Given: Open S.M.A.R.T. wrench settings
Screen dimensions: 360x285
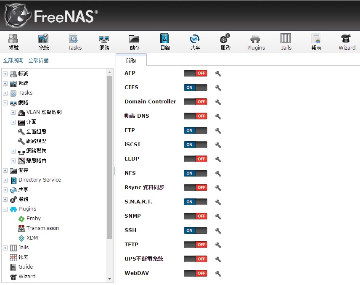Looking at the screenshot, I should tap(218, 202).
